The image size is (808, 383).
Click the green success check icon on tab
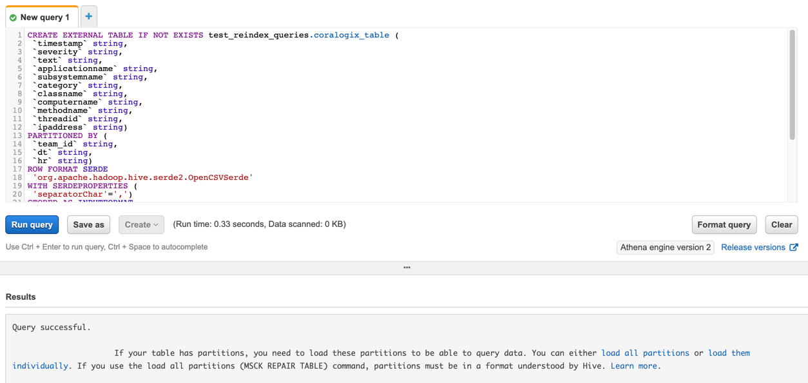(x=13, y=17)
